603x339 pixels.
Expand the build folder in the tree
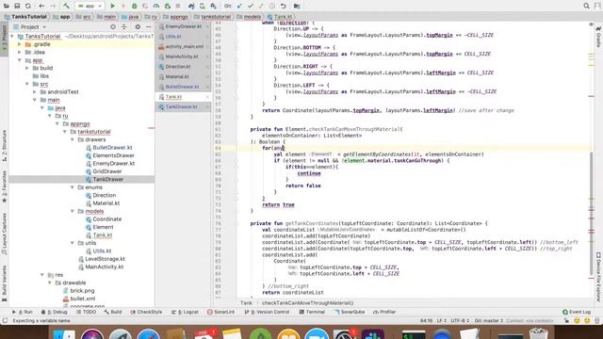(27, 68)
